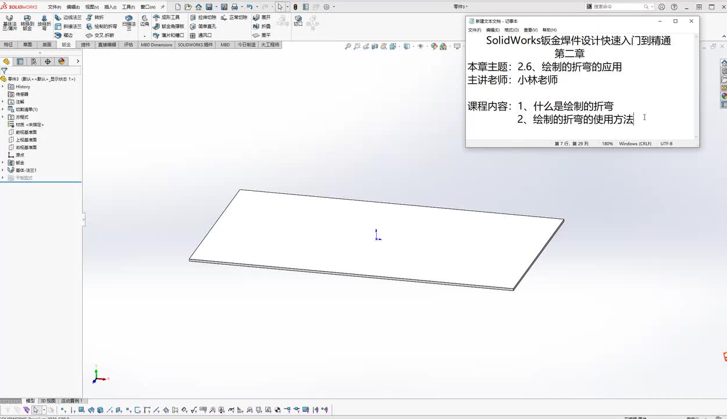The image size is (727, 419).
Task: Select 前视基准面 plane in the tree
Action: tap(23, 132)
